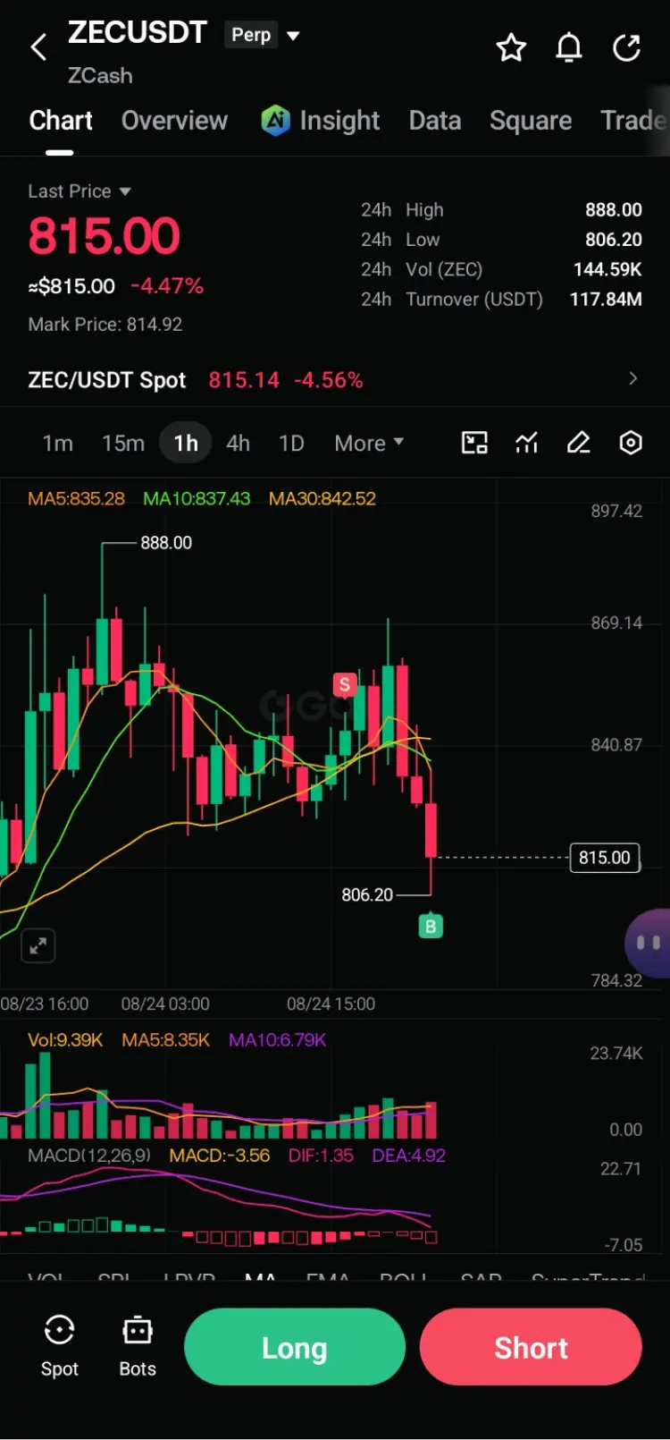Tap the 806.20 low marker on chart

point(367,894)
